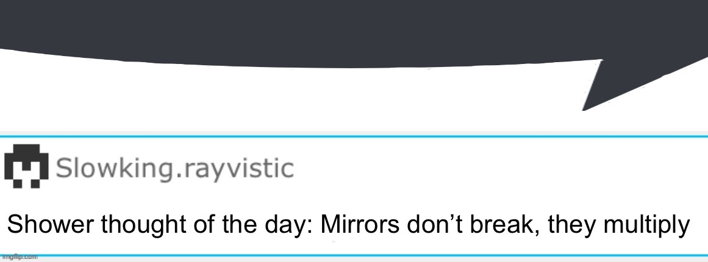Screen dimensions: 708x262
Task: Click the "Slowking" part of the username
Action: [112, 169]
